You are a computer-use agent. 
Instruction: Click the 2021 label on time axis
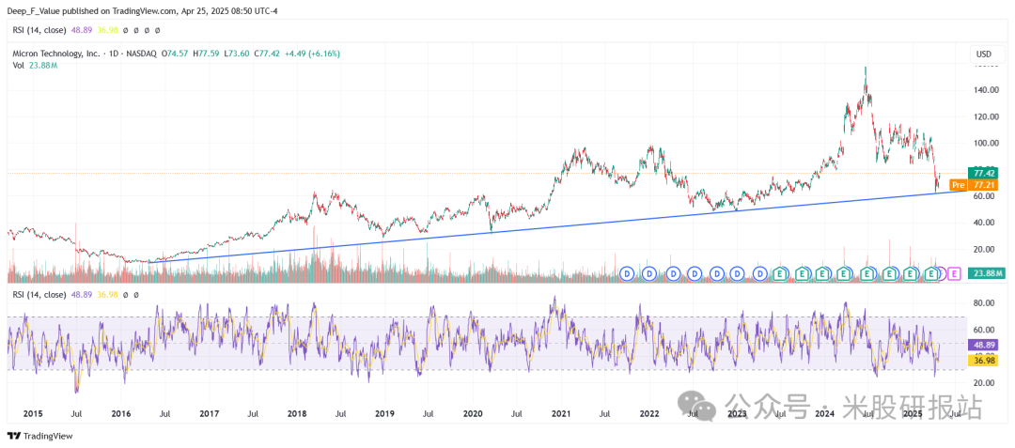(x=561, y=412)
